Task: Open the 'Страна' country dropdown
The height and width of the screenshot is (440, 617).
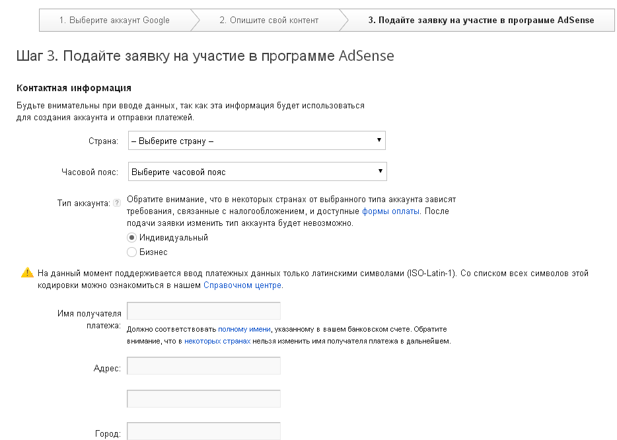Action: click(x=256, y=141)
